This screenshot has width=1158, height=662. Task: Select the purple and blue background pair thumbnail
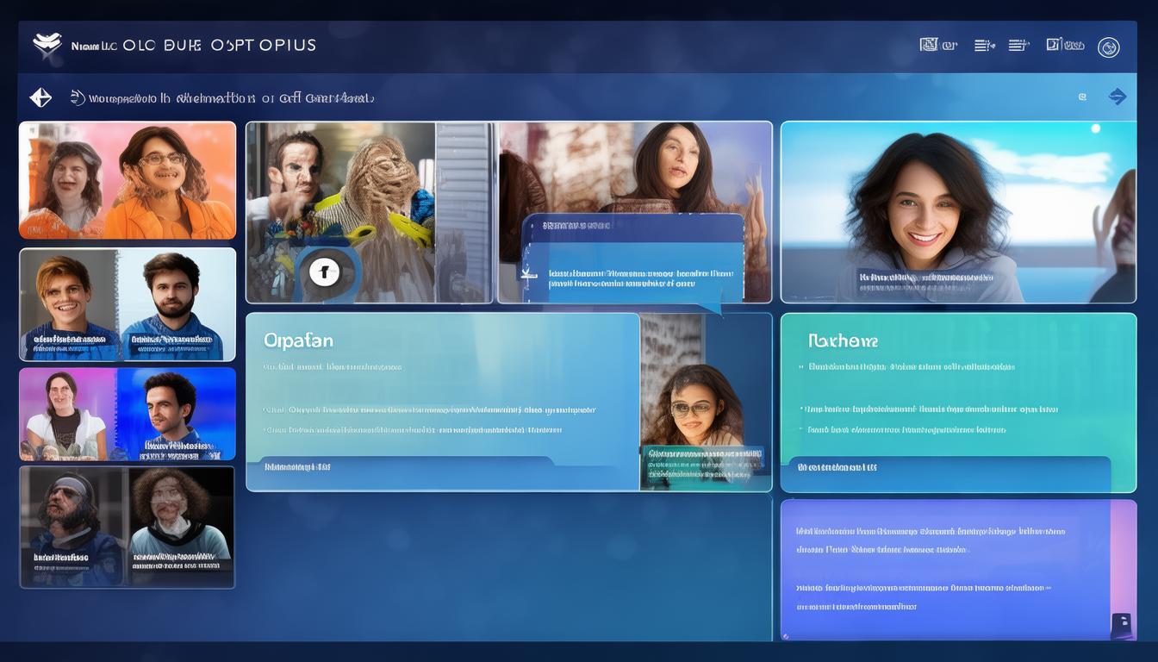point(128,414)
